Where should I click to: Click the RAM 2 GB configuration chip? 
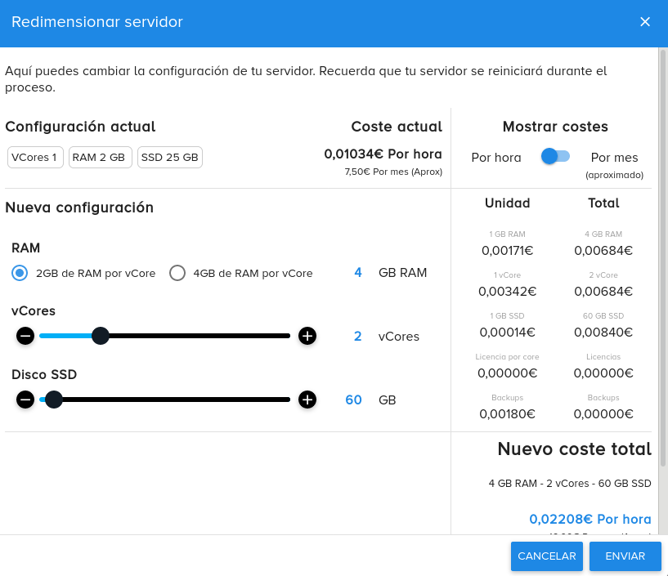pos(100,158)
